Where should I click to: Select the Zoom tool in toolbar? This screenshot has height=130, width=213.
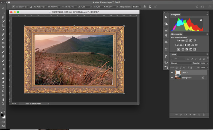3,104
